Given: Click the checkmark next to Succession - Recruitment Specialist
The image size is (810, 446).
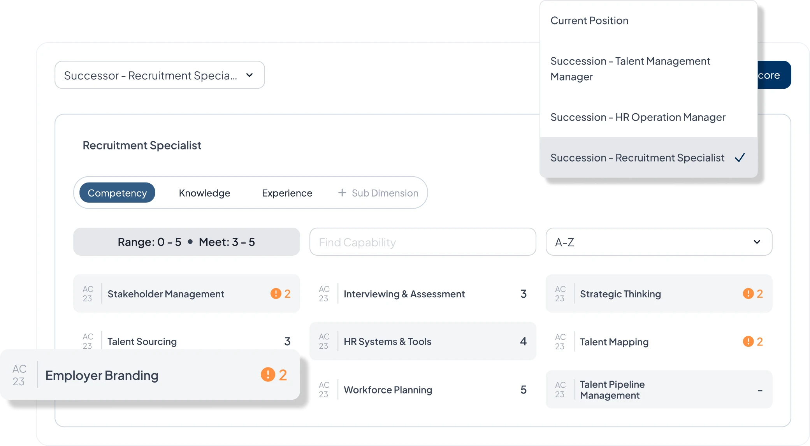Looking at the screenshot, I should (740, 158).
